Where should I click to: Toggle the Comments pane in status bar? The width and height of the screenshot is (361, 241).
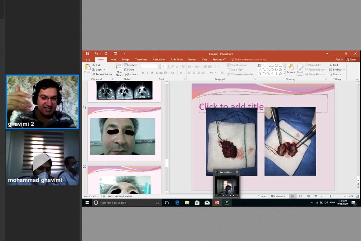tap(278, 196)
